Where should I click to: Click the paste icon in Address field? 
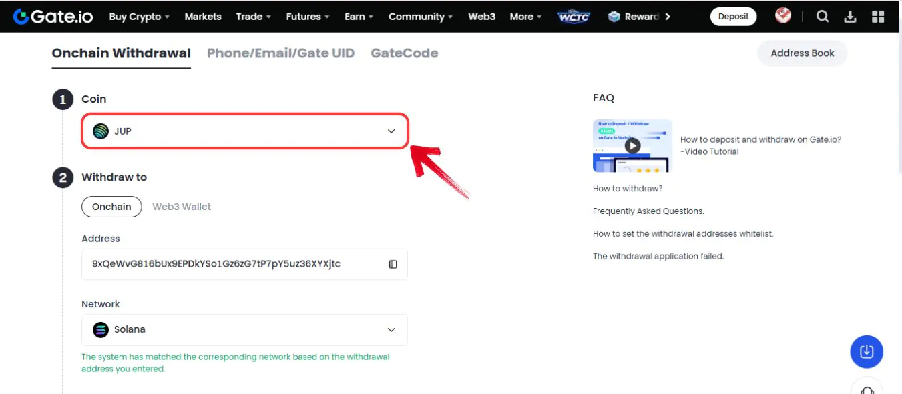(393, 264)
